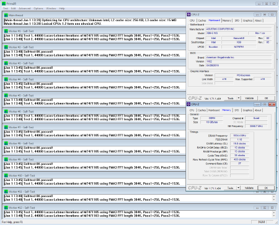Click the Worker #12 scrollbar down arrow
The image size is (279, 225).
[x=274, y=216]
